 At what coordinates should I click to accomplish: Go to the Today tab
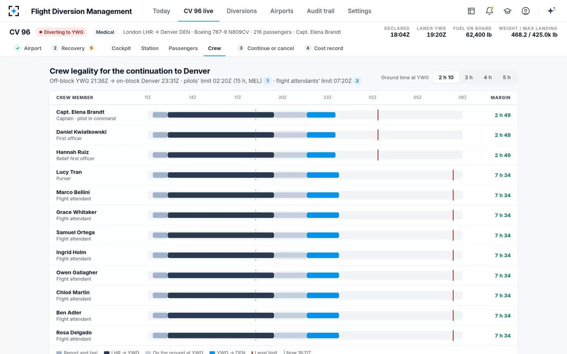click(x=161, y=11)
